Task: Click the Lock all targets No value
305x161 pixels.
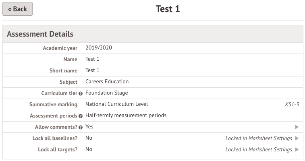Action: coord(89,149)
